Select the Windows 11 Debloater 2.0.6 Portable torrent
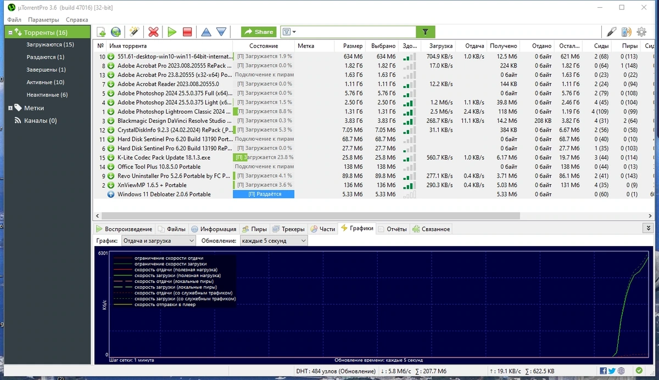 pos(164,194)
